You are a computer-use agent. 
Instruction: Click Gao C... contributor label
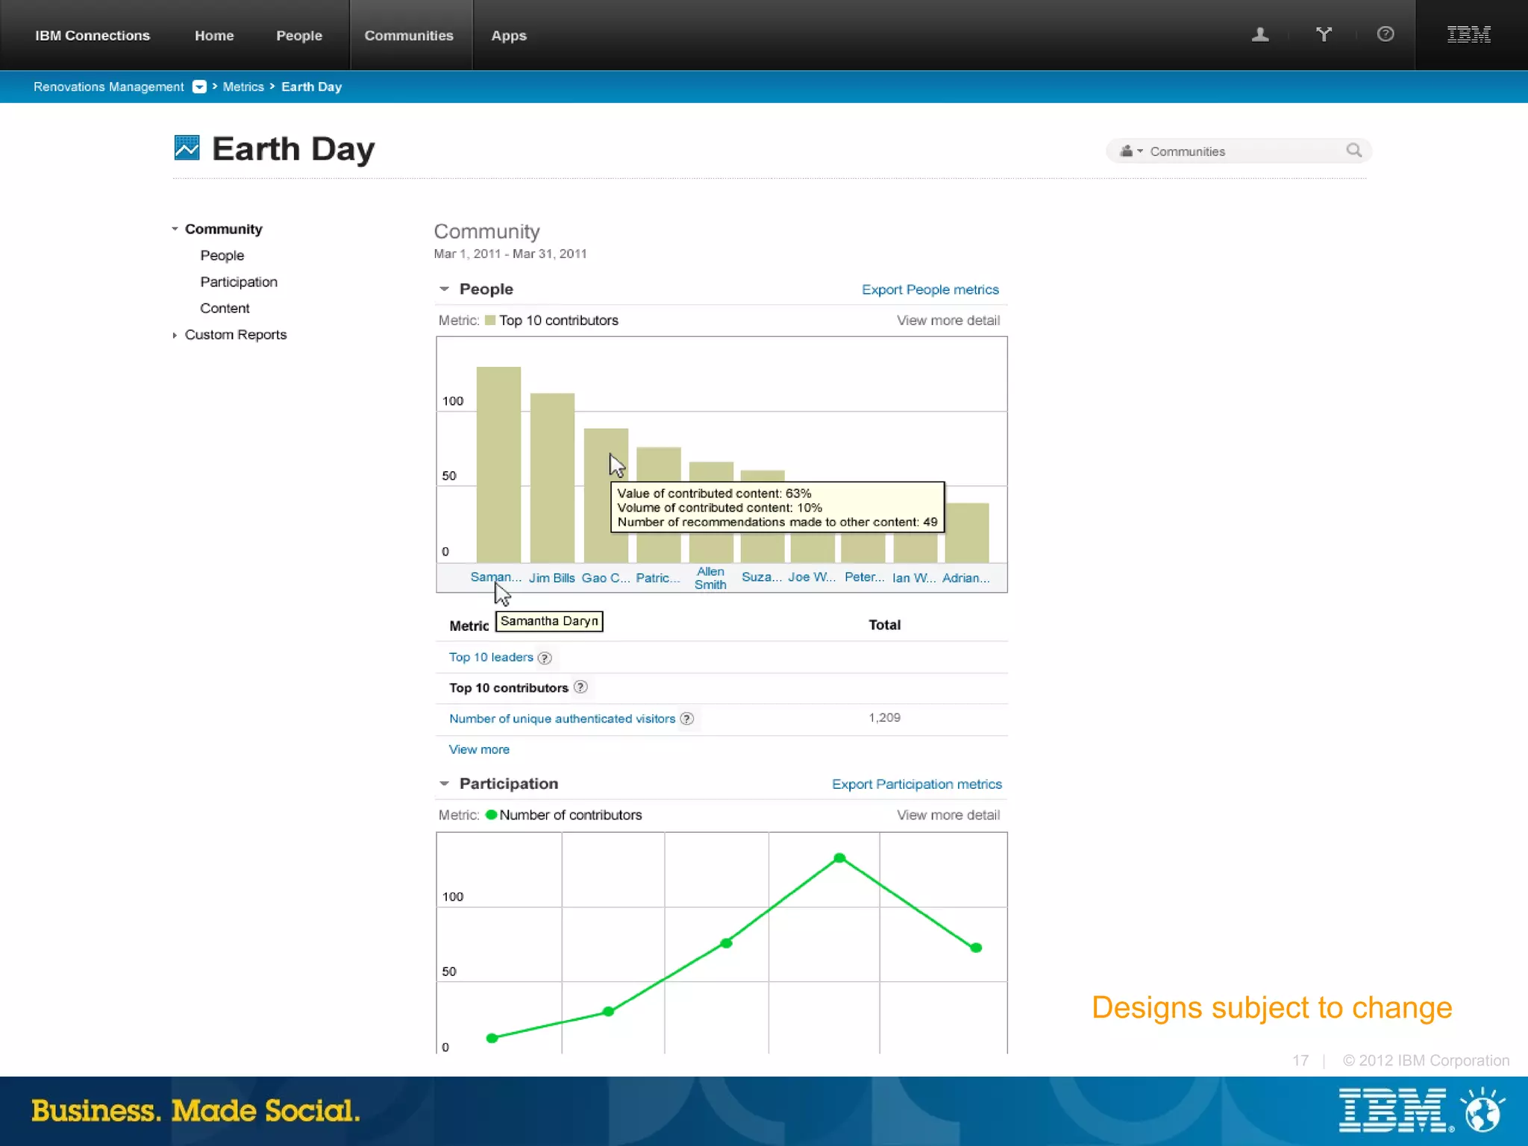pyautogui.click(x=606, y=578)
